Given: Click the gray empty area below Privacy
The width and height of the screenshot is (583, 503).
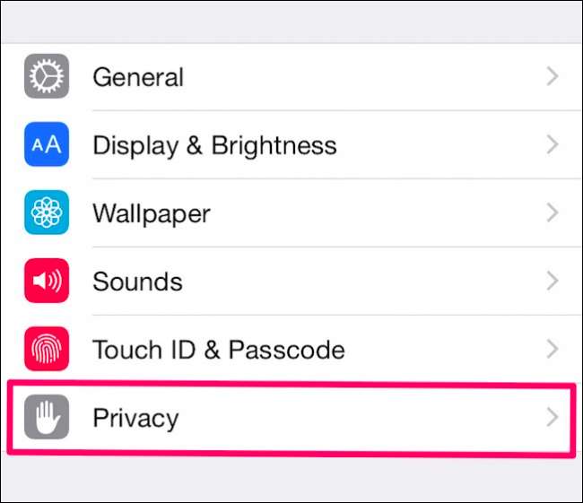Looking at the screenshot, I should (291, 480).
